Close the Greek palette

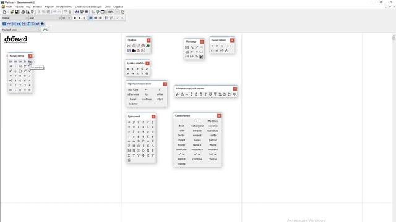pos(153,117)
